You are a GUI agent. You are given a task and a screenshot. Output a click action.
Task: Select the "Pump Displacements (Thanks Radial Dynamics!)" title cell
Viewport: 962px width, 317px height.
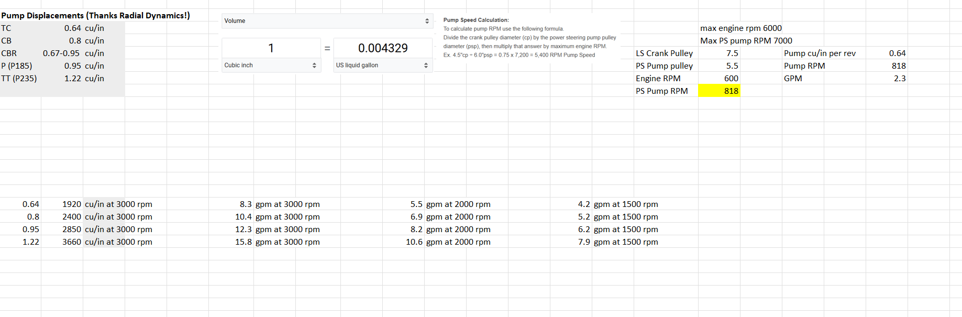tap(95, 15)
